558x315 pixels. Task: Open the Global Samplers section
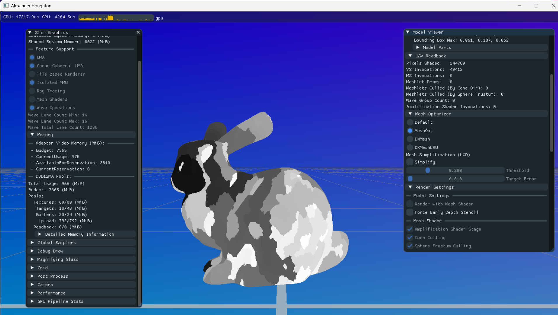click(32, 243)
